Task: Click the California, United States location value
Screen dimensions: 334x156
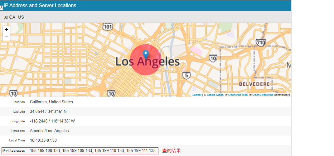Action: coord(51,102)
